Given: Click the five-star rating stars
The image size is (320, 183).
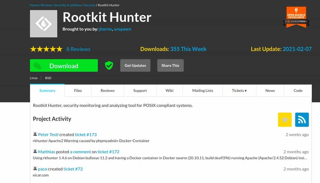Looking at the screenshot, I should click(x=46, y=49).
